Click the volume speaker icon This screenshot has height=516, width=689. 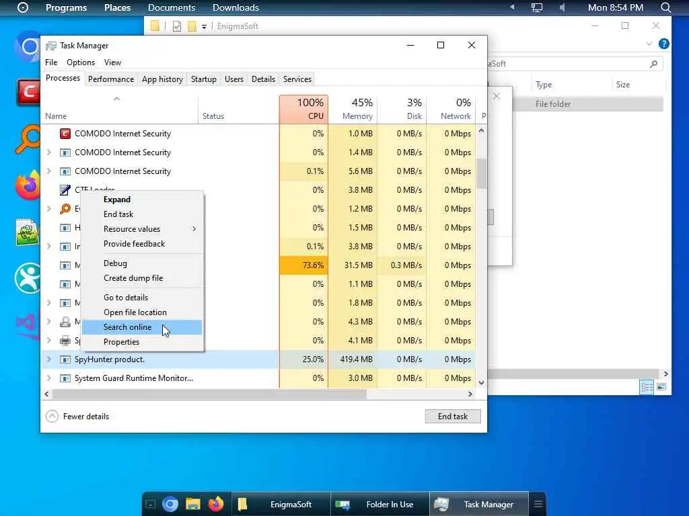pyautogui.click(x=562, y=7)
